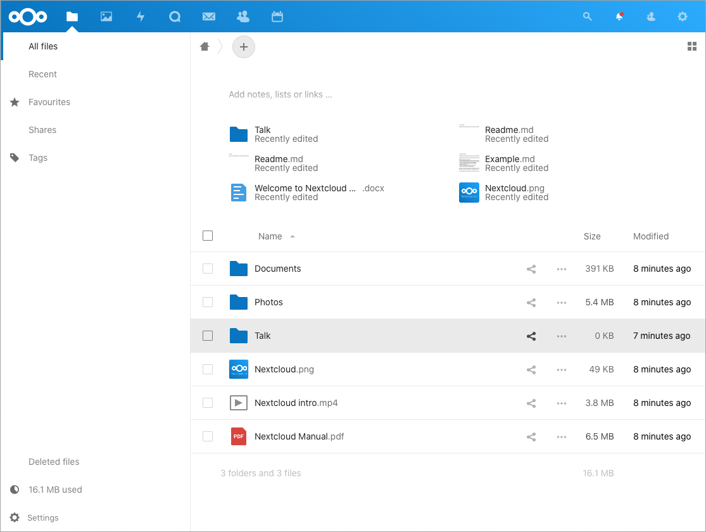Share the Documents folder
This screenshot has height=532, width=706.
coord(531,269)
